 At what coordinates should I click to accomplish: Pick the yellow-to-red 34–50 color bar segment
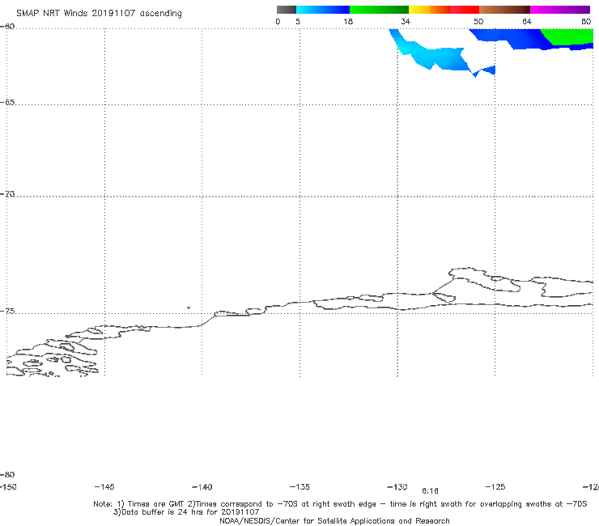coord(444,10)
